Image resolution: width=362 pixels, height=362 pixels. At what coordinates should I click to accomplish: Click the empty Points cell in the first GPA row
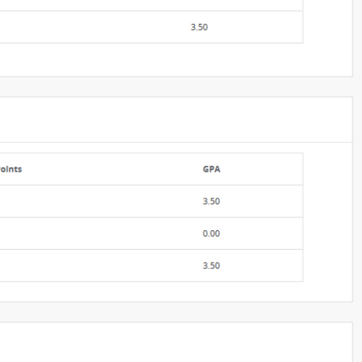tap(90, 201)
